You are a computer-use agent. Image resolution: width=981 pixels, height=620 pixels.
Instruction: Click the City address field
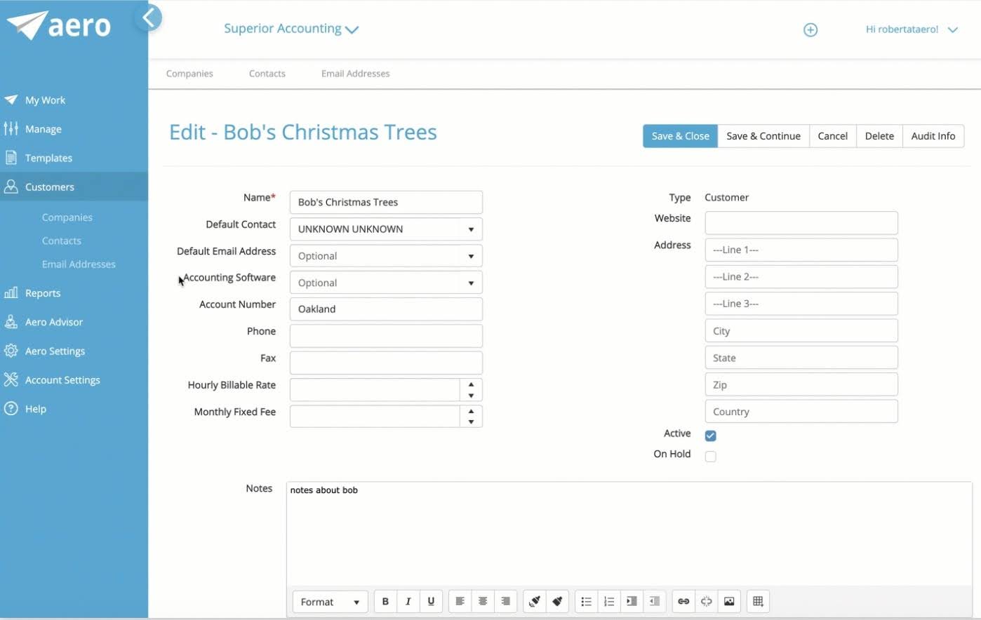click(x=801, y=330)
